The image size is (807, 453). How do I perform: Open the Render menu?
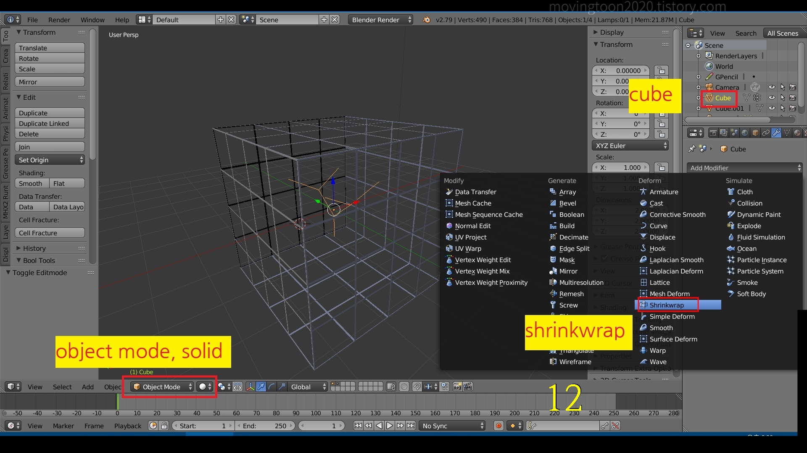point(59,20)
